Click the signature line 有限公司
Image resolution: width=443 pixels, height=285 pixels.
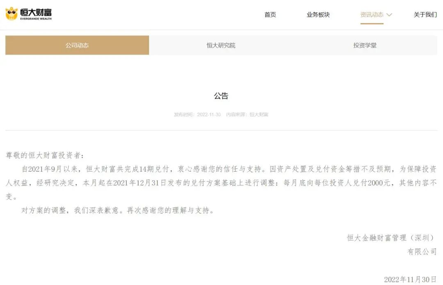[422, 251]
